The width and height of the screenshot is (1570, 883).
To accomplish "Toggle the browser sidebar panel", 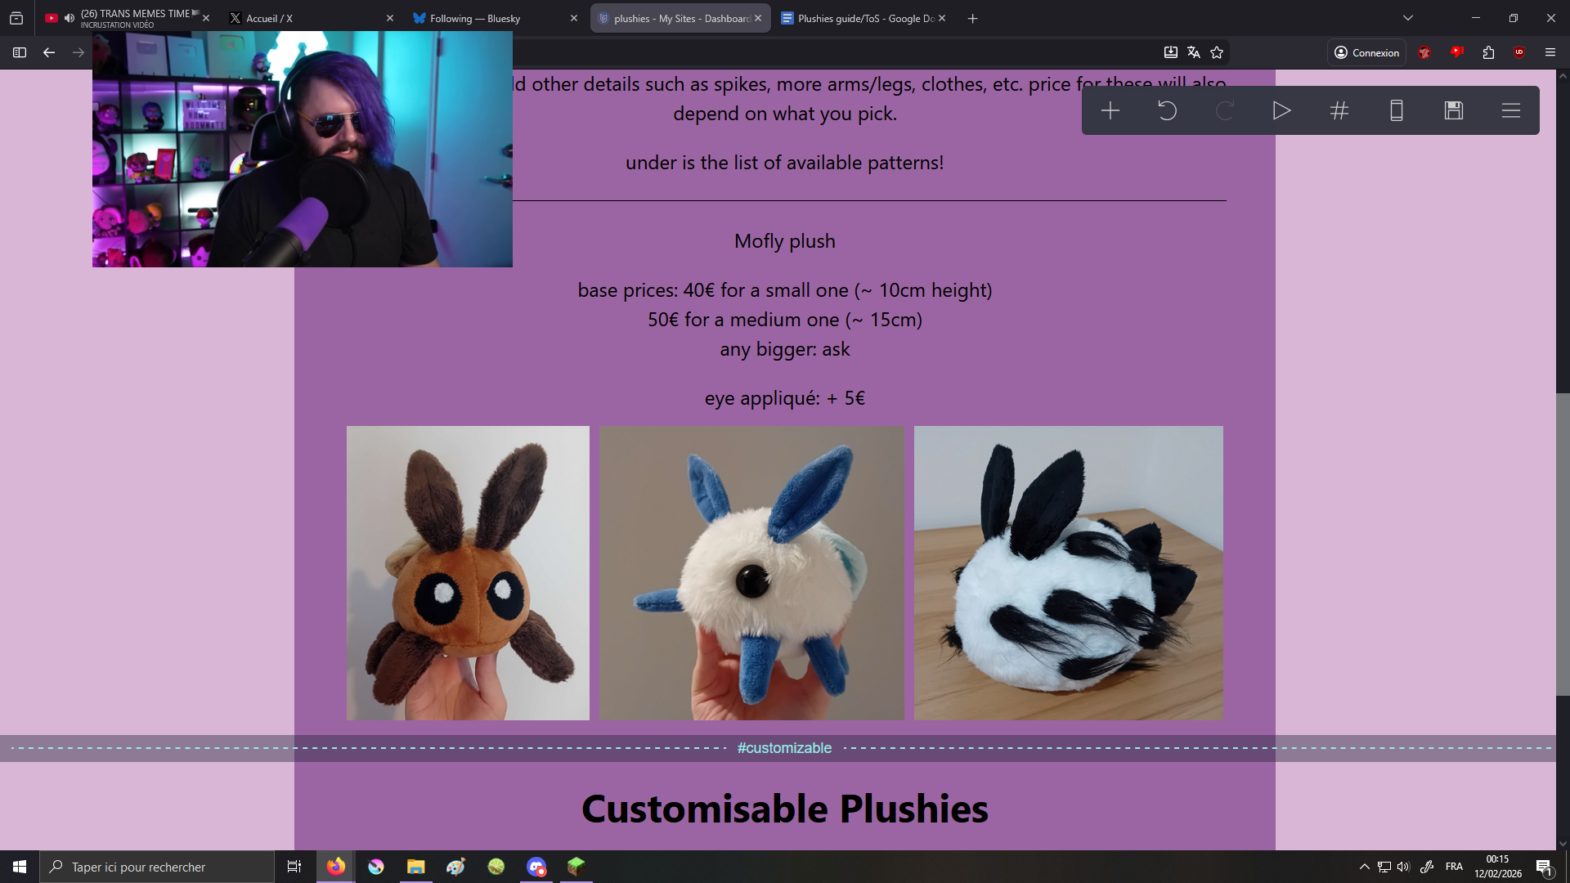I will click(x=20, y=52).
